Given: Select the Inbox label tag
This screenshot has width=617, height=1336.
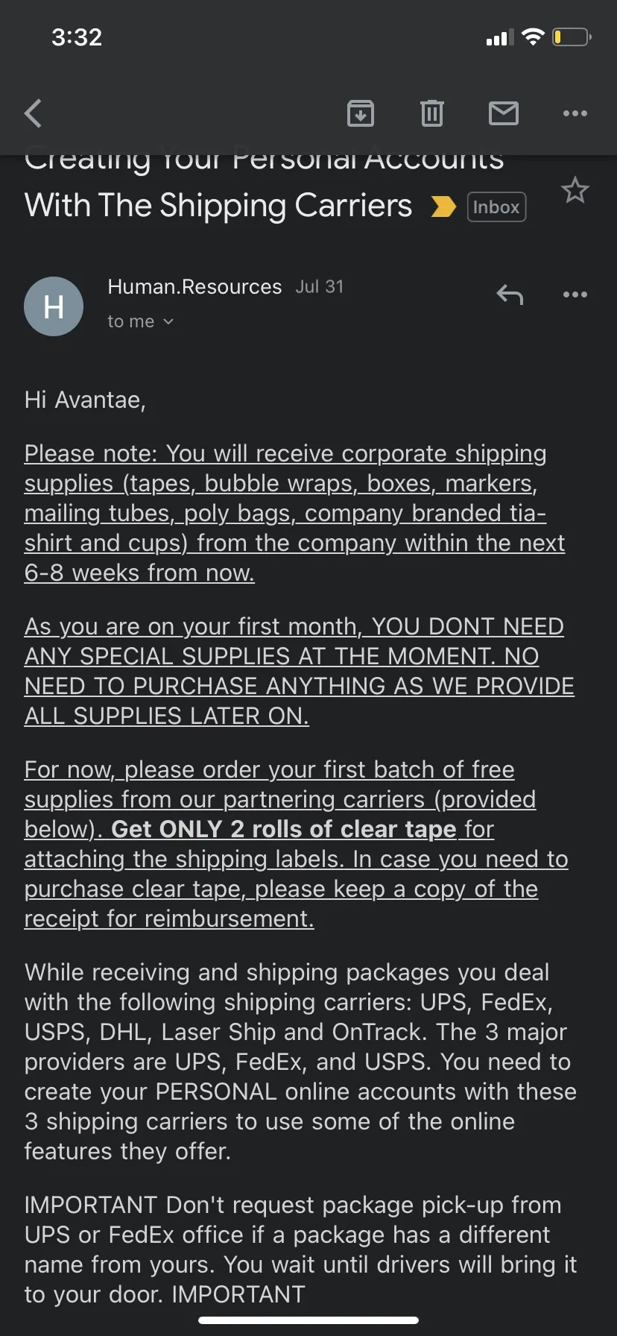Looking at the screenshot, I should click(496, 207).
